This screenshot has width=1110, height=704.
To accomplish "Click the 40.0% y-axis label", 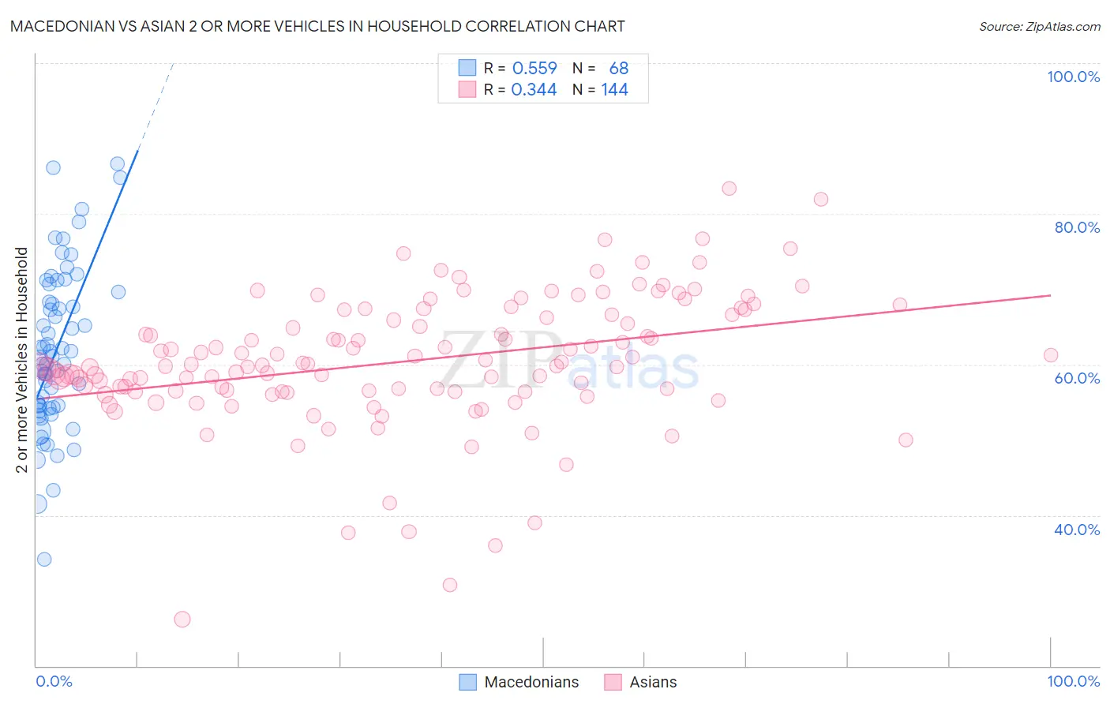I will tap(1077, 530).
